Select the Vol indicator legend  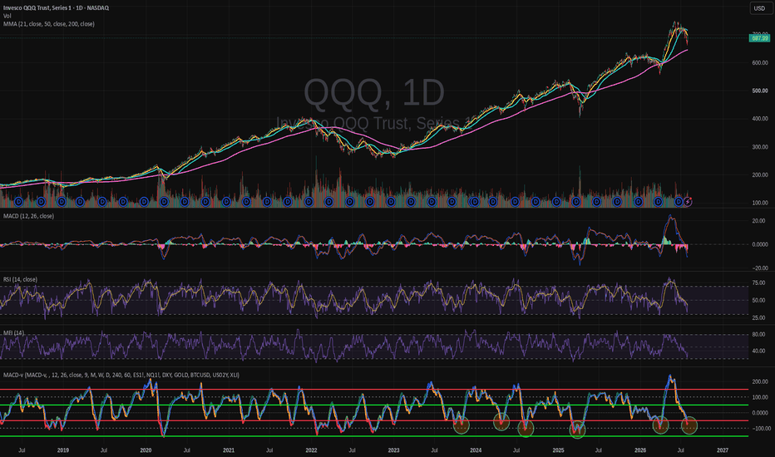pos(7,16)
